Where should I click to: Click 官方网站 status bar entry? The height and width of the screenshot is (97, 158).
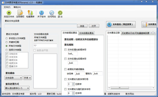130,94
